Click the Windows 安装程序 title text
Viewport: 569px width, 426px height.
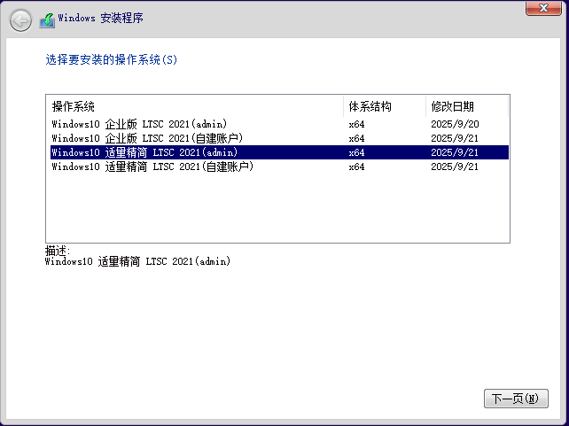(100, 19)
